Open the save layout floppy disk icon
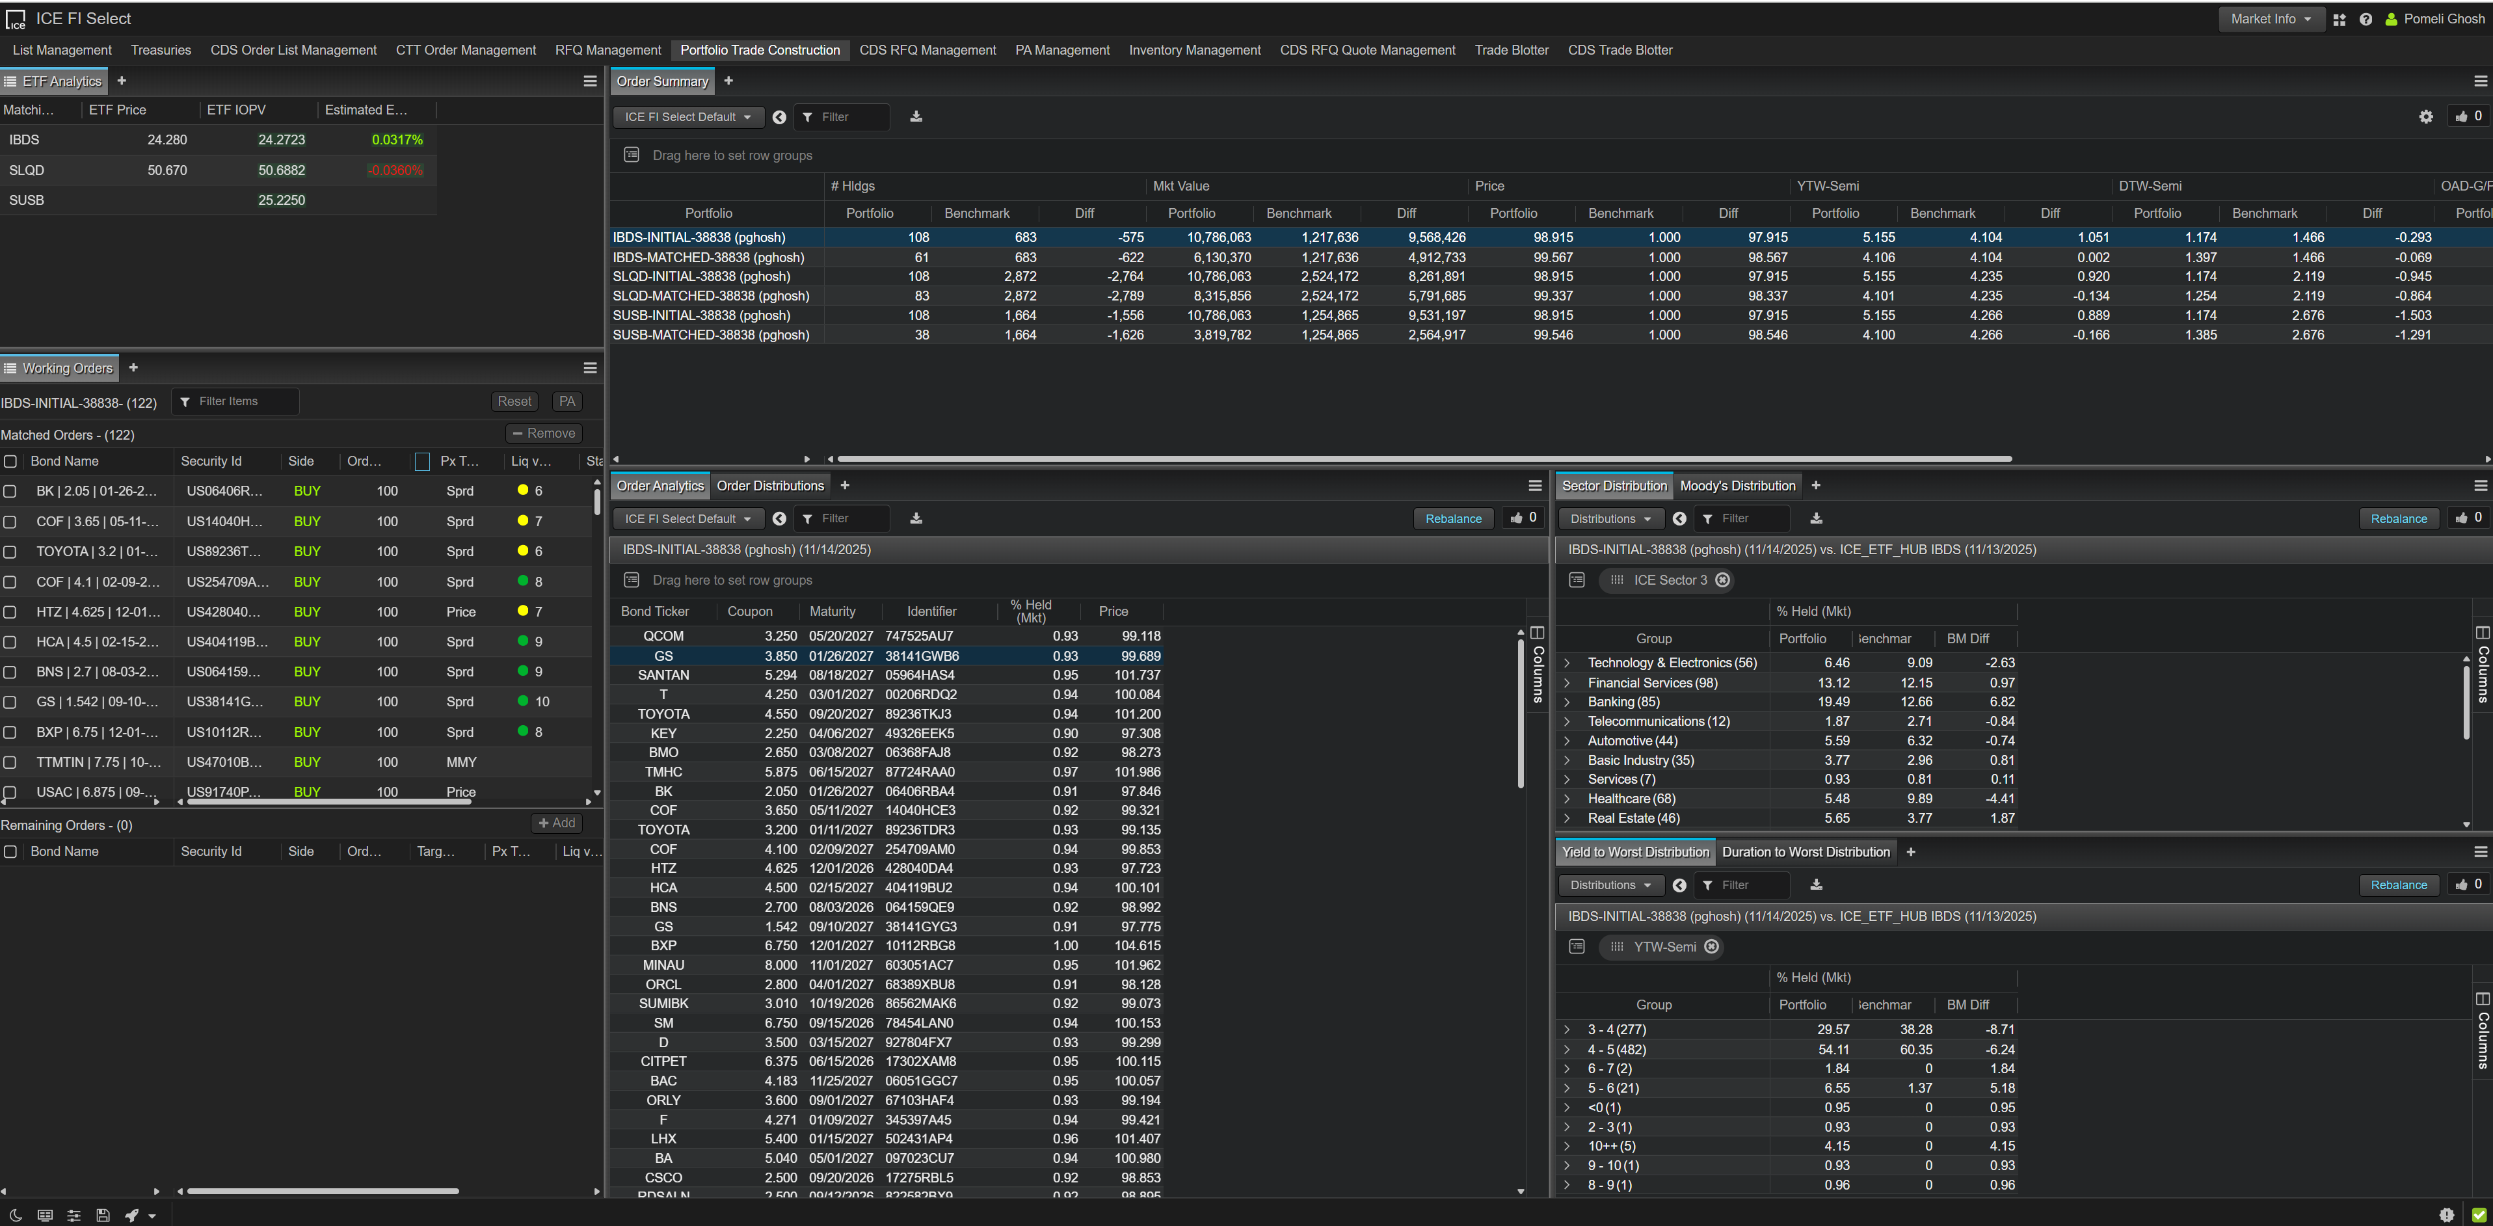Image resolution: width=2493 pixels, height=1226 pixels. pyautogui.click(x=103, y=1214)
